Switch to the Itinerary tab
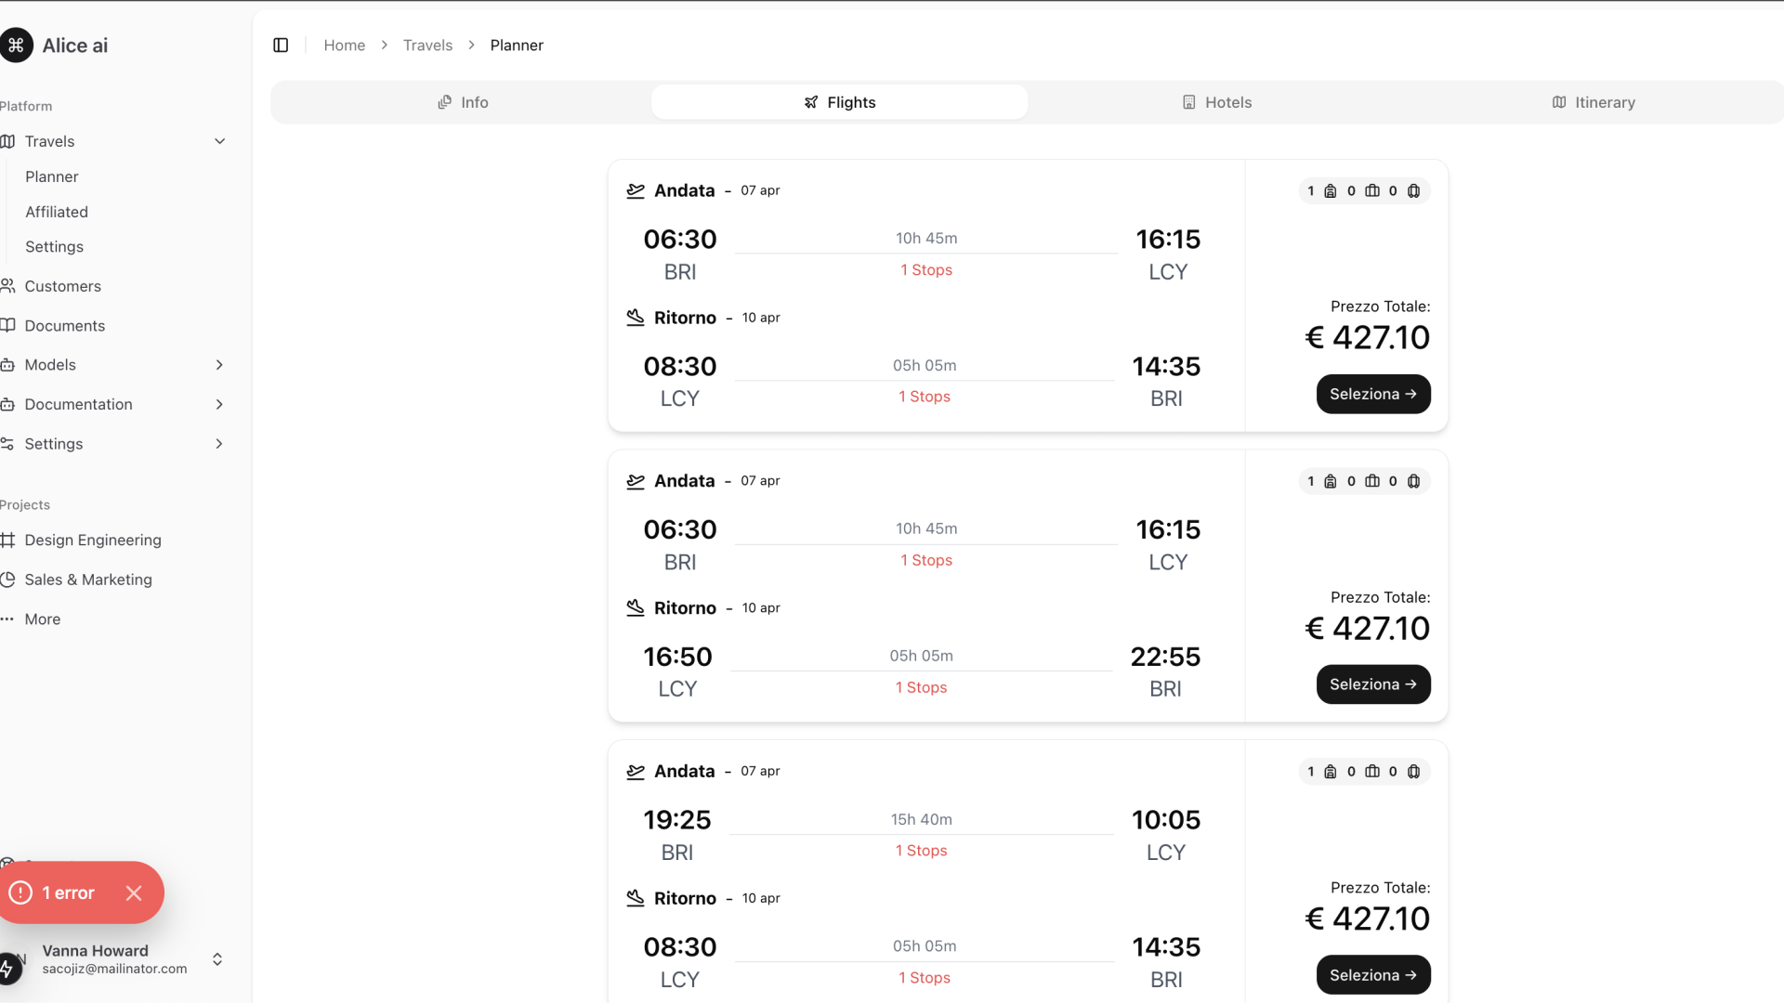The image size is (1784, 1003). pos(1593,102)
